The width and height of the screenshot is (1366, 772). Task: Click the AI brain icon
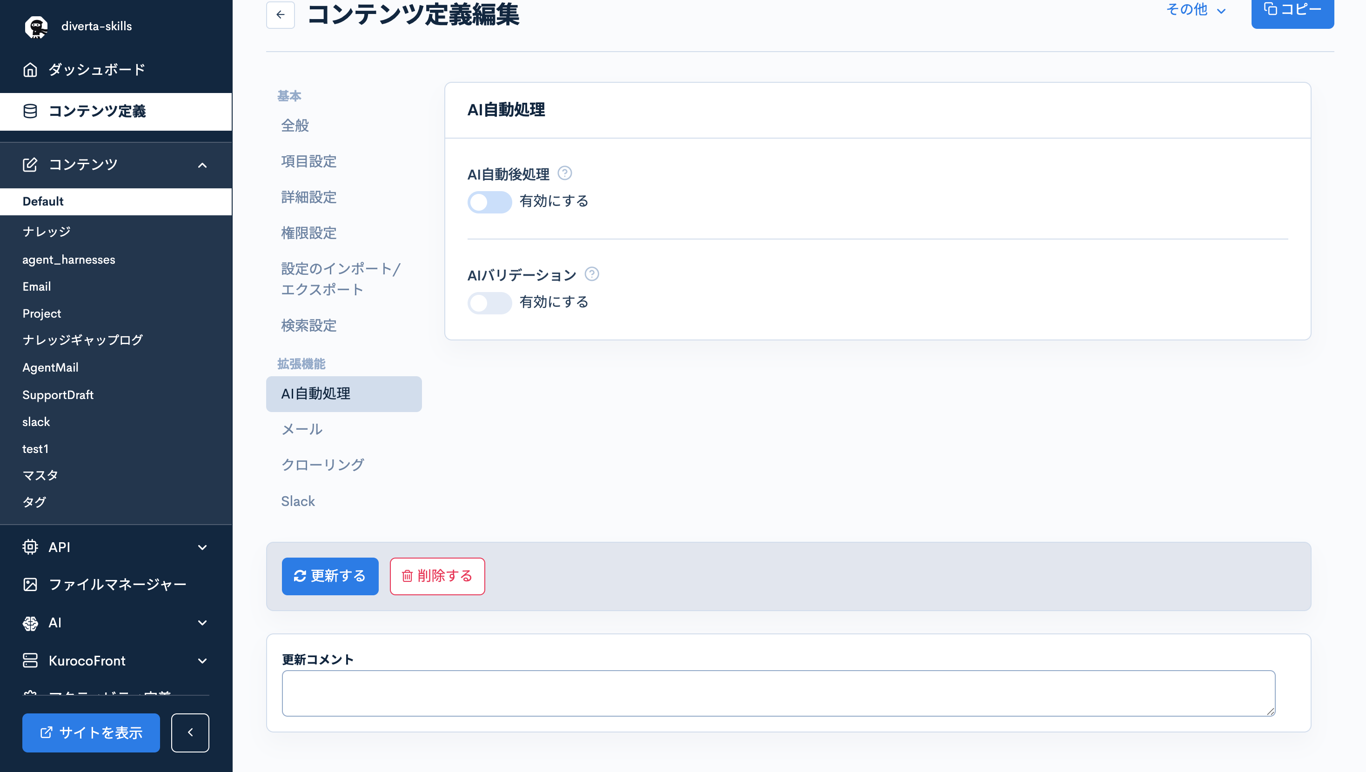tap(30, 623)
